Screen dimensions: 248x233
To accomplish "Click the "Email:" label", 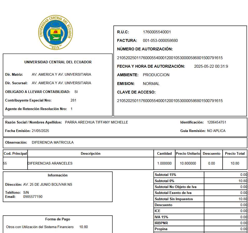I will tap(10, 197).
